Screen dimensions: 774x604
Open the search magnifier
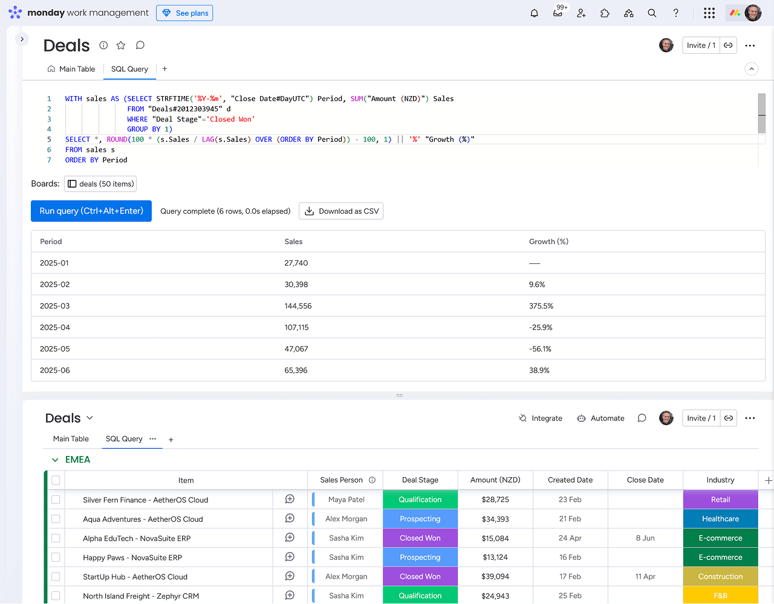click(652, 13)
